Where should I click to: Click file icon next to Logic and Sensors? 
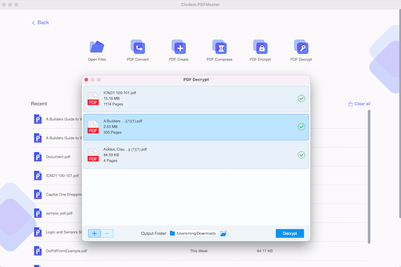point(38,232)
